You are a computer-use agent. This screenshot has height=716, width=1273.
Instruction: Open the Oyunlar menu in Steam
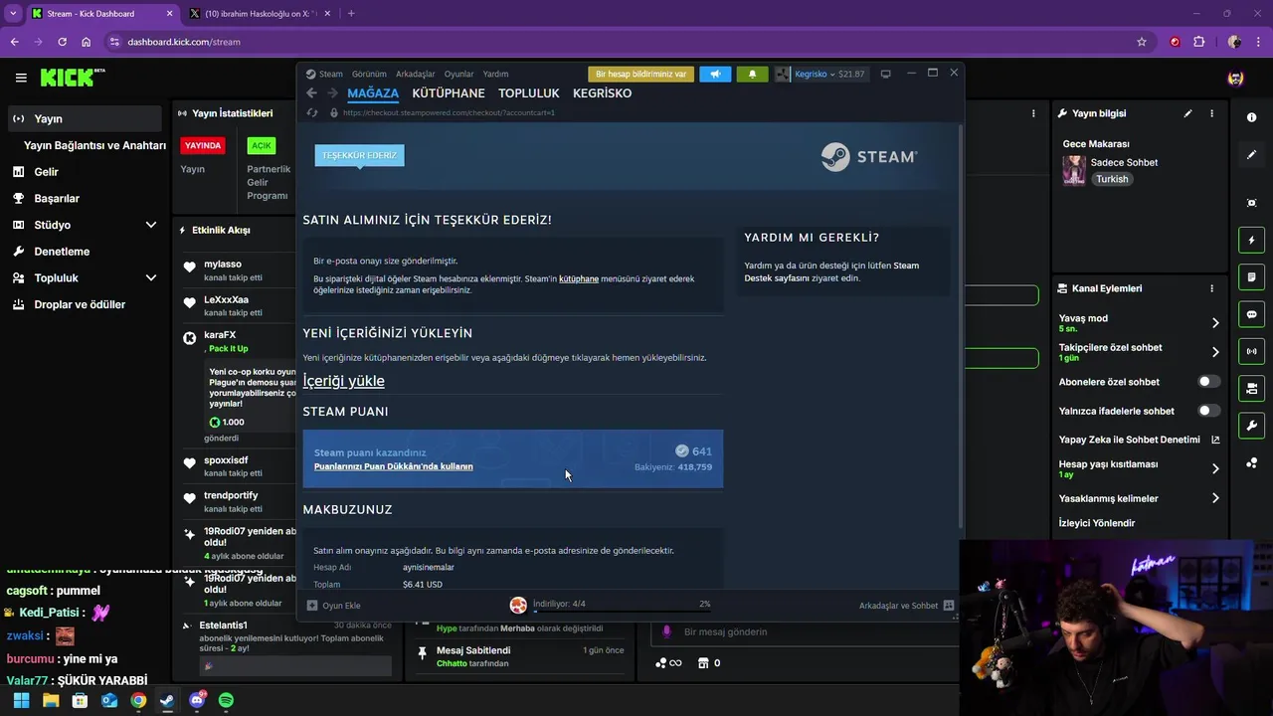[459, 74]
